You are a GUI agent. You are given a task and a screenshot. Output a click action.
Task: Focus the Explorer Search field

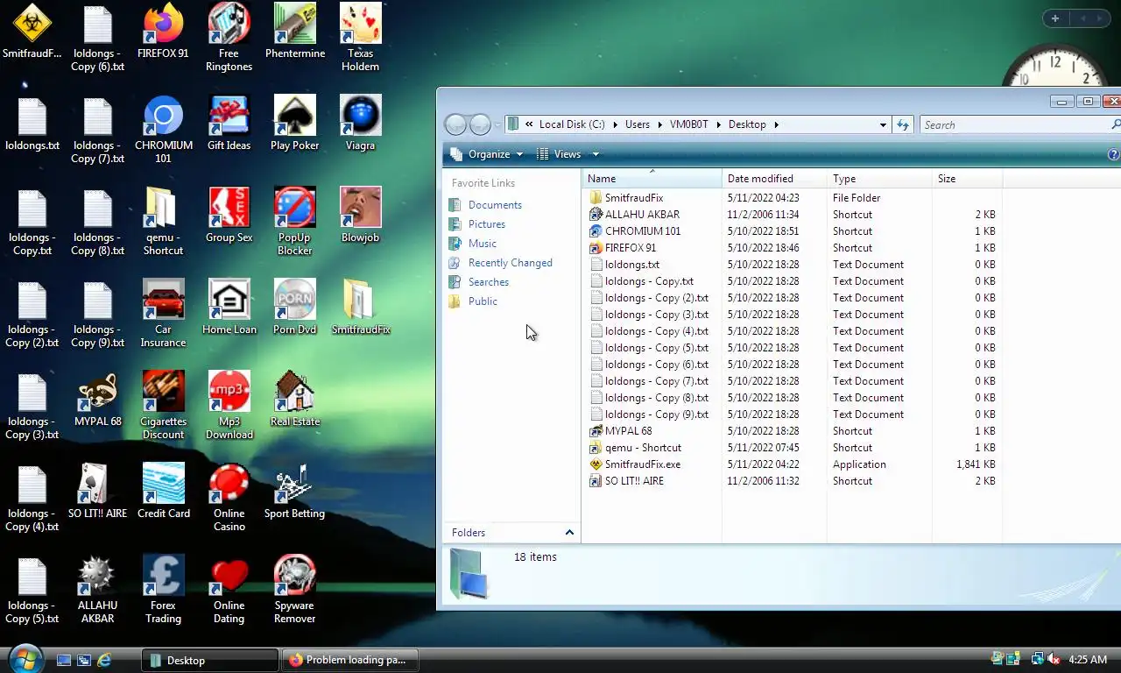pyautogui.click(x=1014, y=125)
